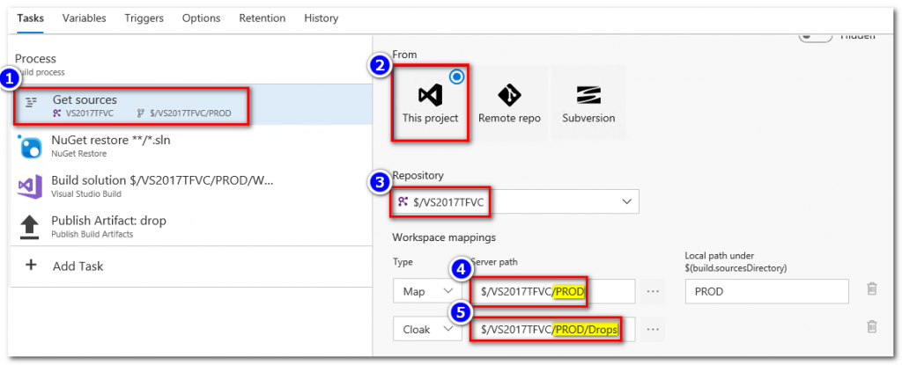The width and height of the screenshot is (902, 365).
Task: Click the plus icon for Add Task
Action: 31,265
